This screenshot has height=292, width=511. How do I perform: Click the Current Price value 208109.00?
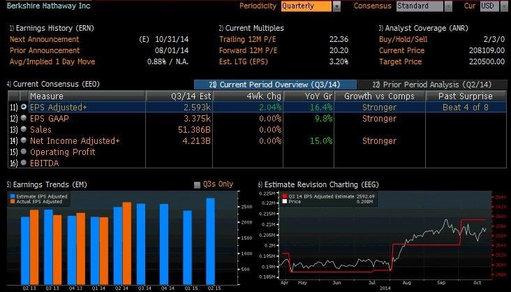[487, 50]
